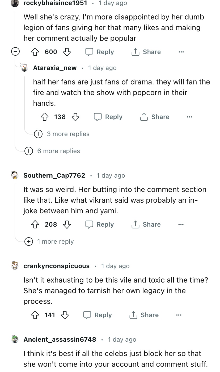
Task: Open the more options menu on Ataraxia_new's comment
Action: (189, 117)
